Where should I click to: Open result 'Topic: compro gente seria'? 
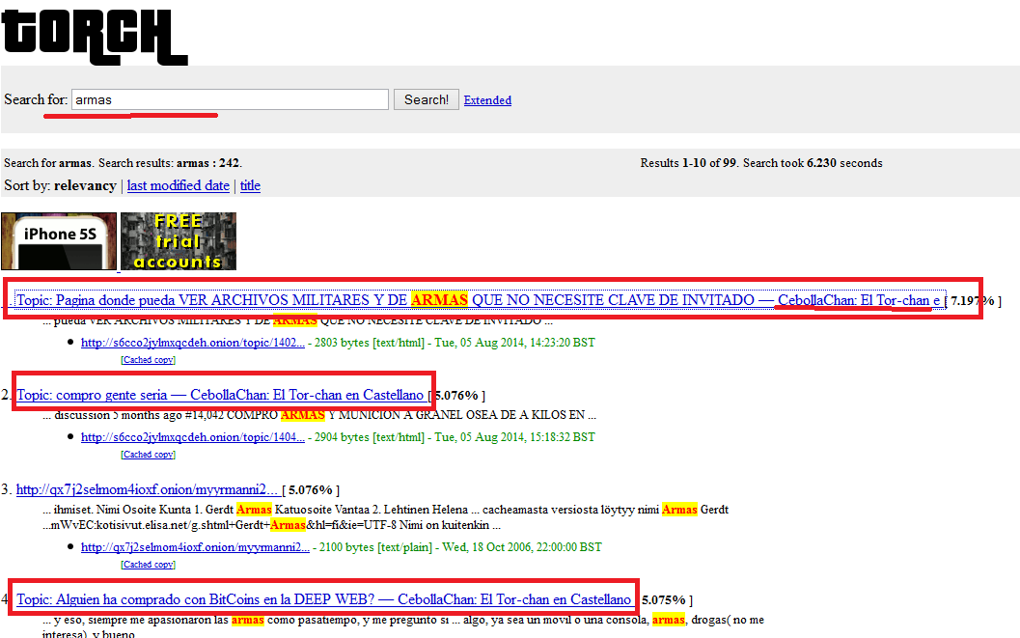tap(220, 395)
